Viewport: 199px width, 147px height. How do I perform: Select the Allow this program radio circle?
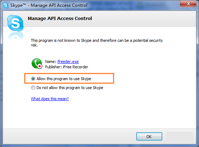coord(33,79)
